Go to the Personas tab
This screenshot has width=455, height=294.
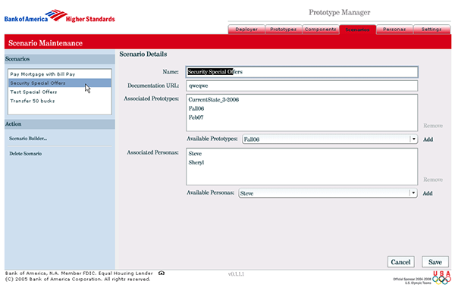pos(394,30)
